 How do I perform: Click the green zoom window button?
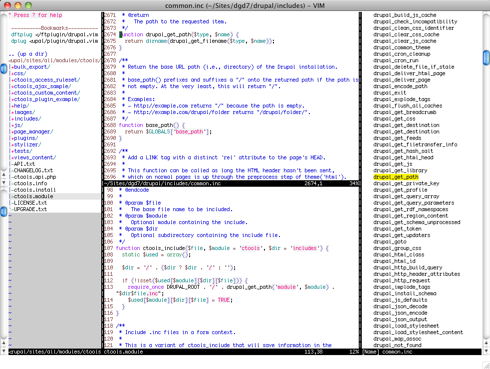click(28, 5)
